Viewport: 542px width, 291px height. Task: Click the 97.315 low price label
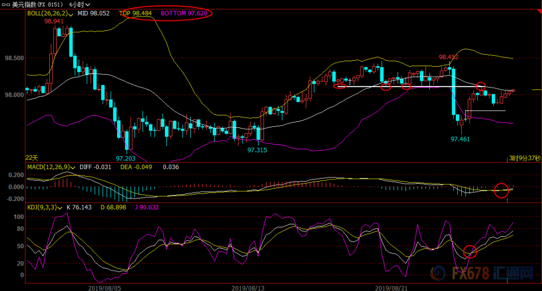[257, 150]
